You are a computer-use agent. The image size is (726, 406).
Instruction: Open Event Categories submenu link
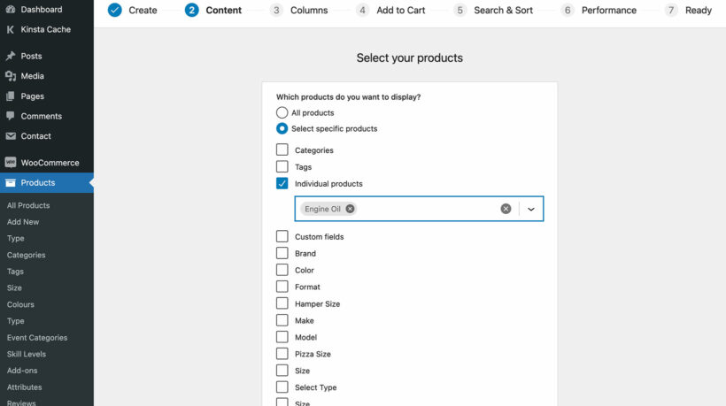(37, 338)
